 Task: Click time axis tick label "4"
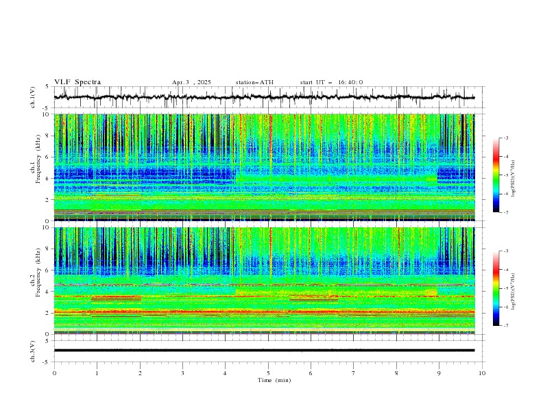[x=225, y=373]
